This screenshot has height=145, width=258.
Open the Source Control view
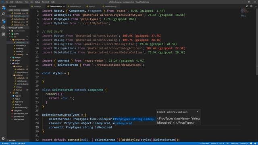coord(3,21)
